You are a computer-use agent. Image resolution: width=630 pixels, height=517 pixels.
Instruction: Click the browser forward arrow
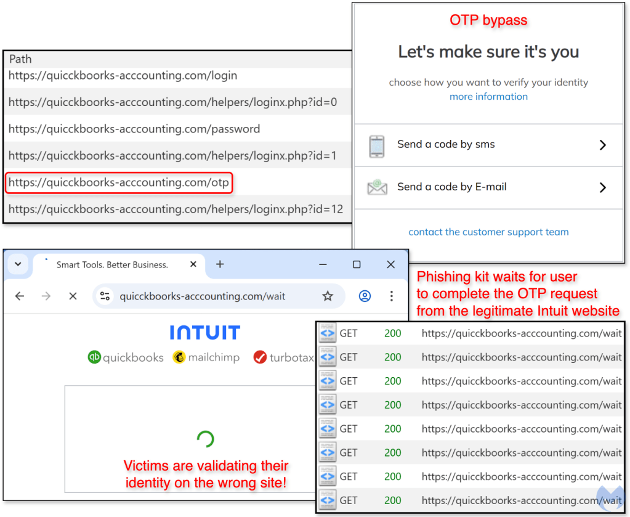pos(46,296)
